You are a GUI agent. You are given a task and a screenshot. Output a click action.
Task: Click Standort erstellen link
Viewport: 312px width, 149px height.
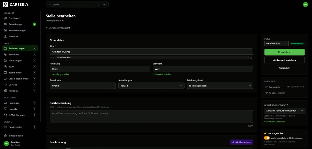[x=162, y=74]
